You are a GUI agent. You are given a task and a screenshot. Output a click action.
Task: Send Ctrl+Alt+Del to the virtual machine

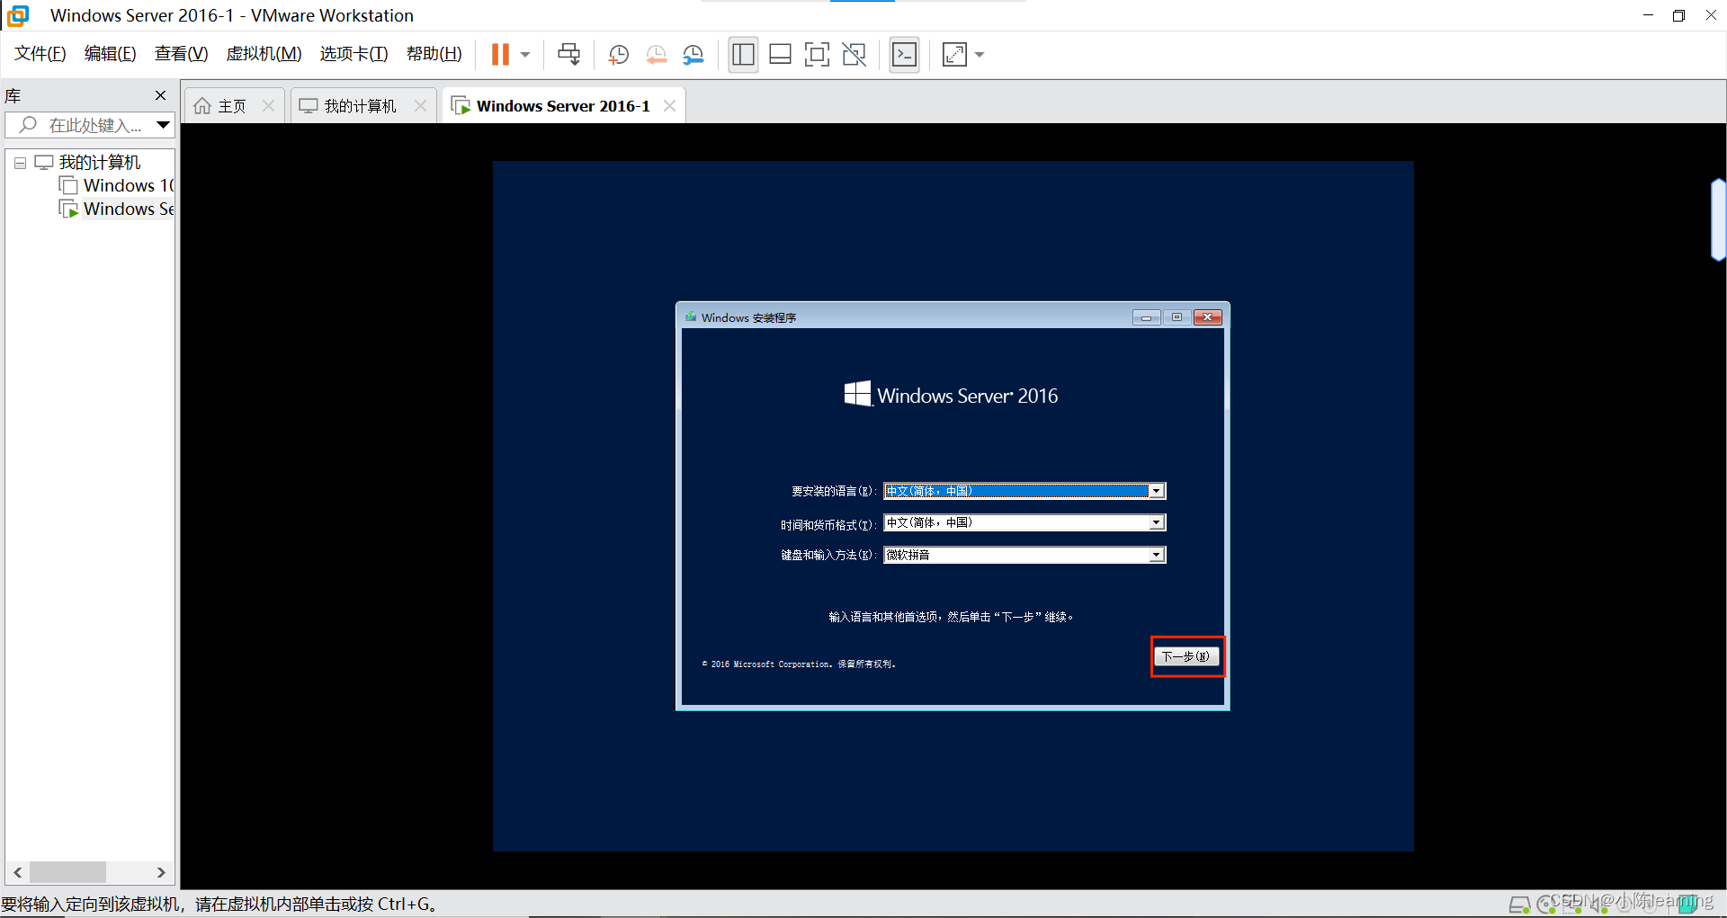click(x=568, y=55)
